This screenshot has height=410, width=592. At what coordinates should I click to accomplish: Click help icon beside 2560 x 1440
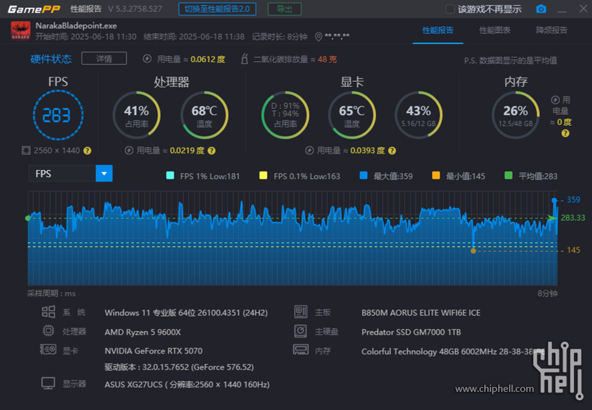[87, 151]
